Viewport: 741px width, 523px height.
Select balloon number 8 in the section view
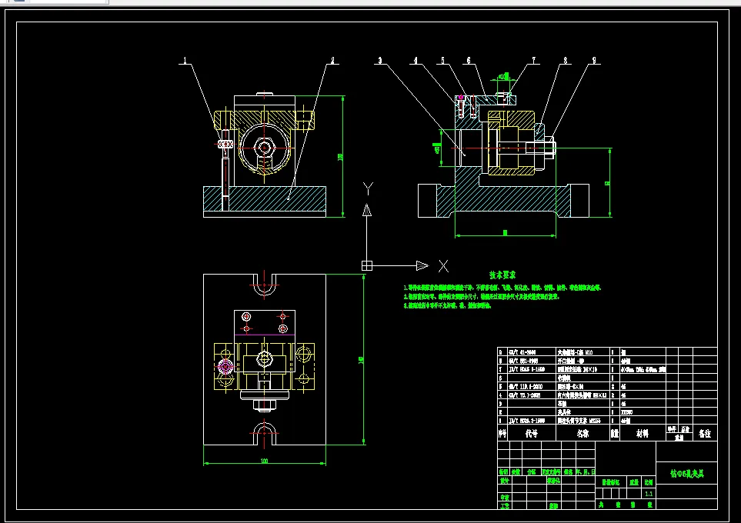565,61
